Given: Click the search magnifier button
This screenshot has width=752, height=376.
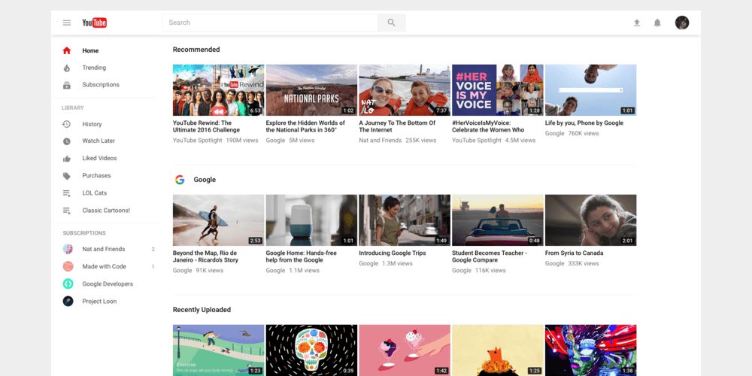Looking at the screenshot, I should coord(391,23).
